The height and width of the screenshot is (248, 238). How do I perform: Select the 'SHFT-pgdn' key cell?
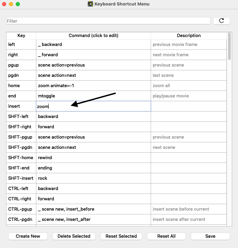[21, 147]
